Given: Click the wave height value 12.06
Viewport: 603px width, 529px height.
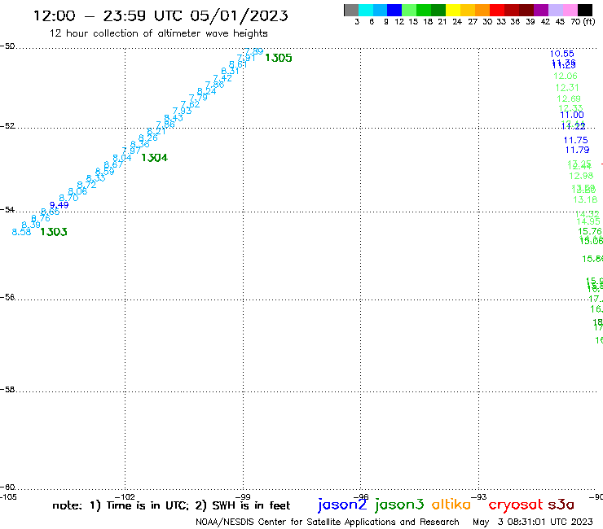Looking at the screenshot, I should point(566,76).
